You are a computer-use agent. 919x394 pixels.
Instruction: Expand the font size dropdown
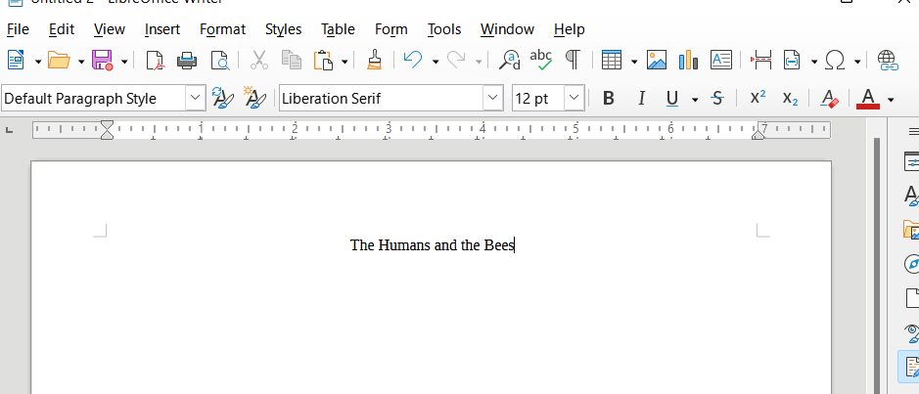pyautogui.click(x=574, y=98)
